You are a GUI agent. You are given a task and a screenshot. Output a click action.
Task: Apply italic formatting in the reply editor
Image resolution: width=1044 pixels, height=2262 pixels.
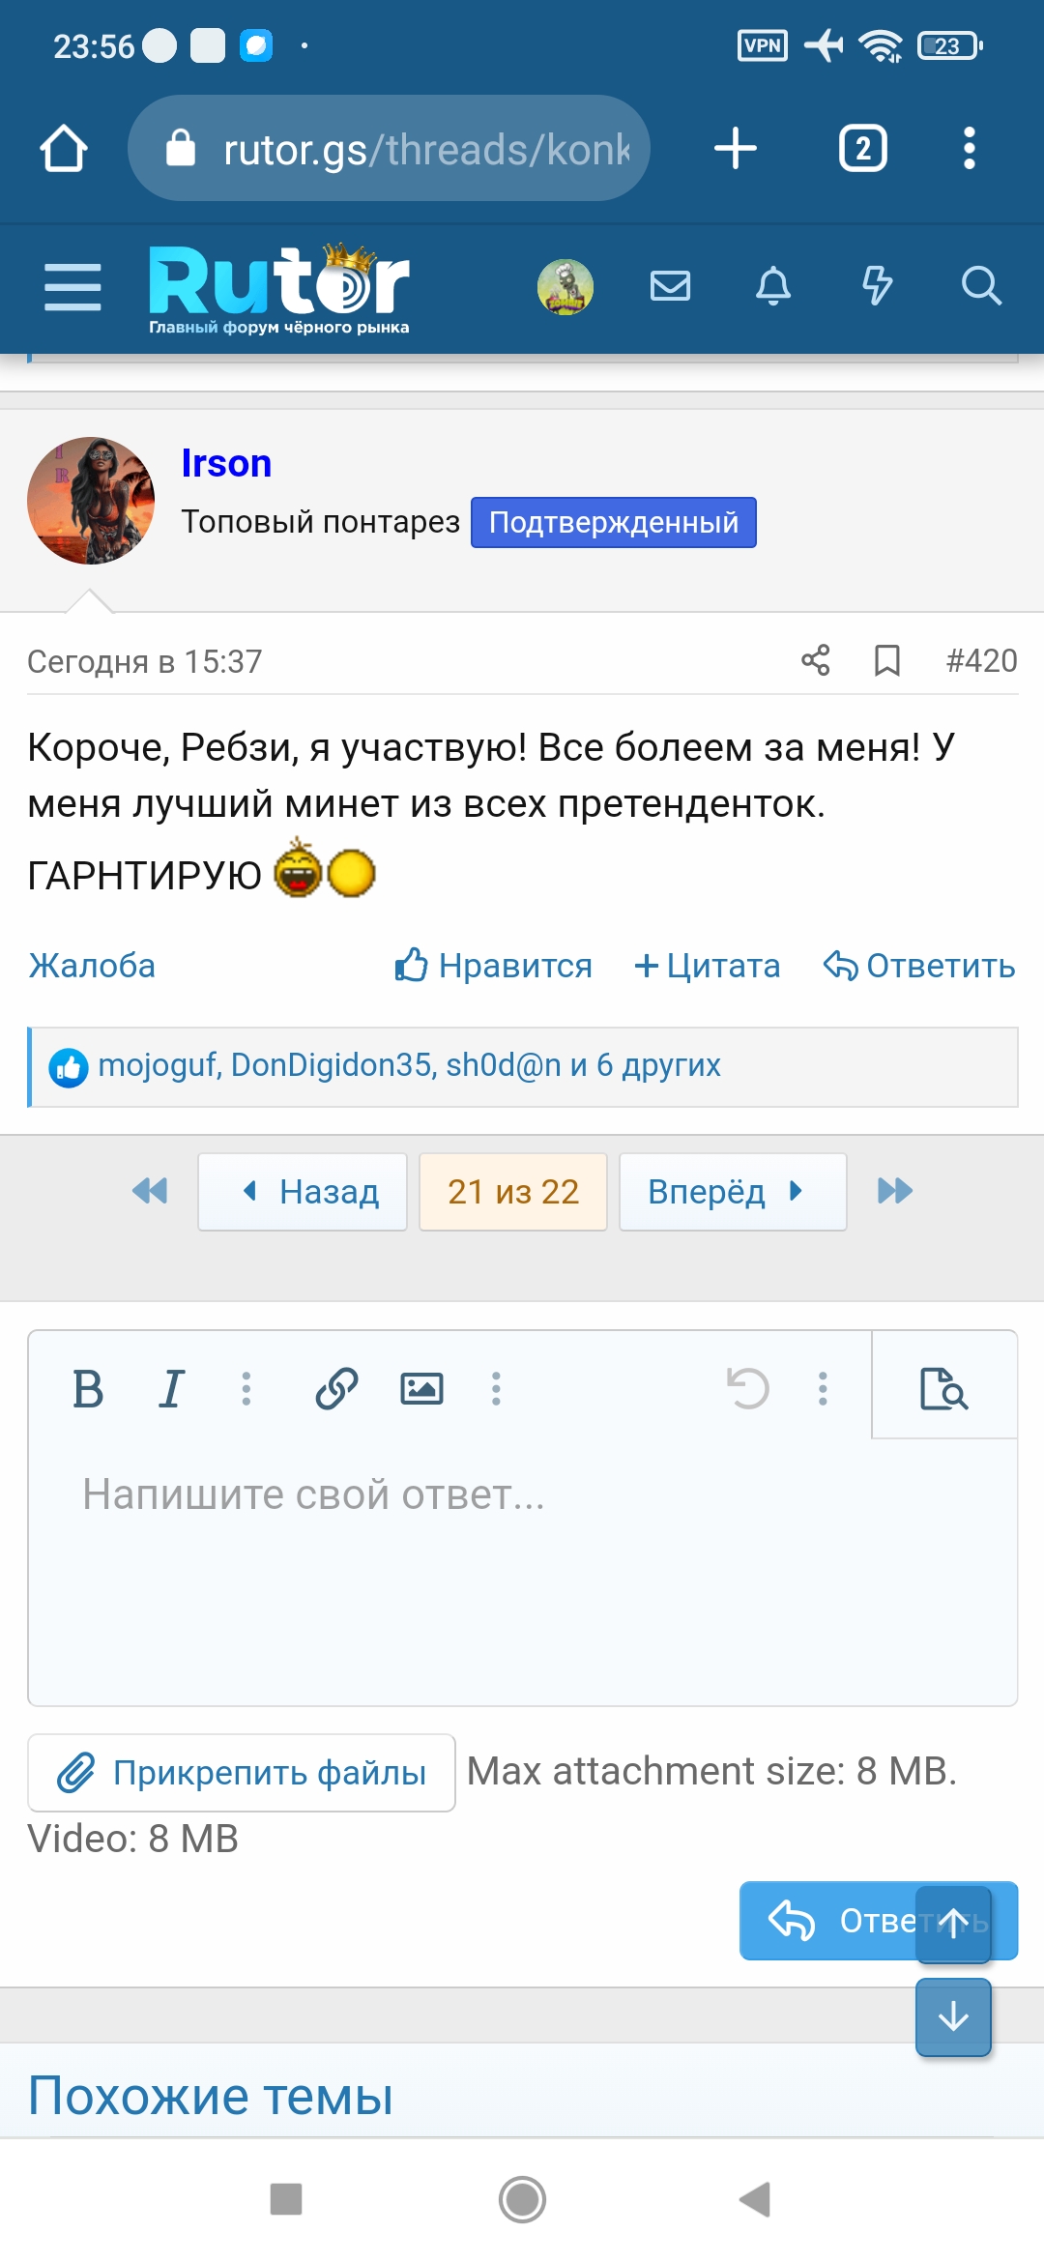click(x=170, y=1388)
